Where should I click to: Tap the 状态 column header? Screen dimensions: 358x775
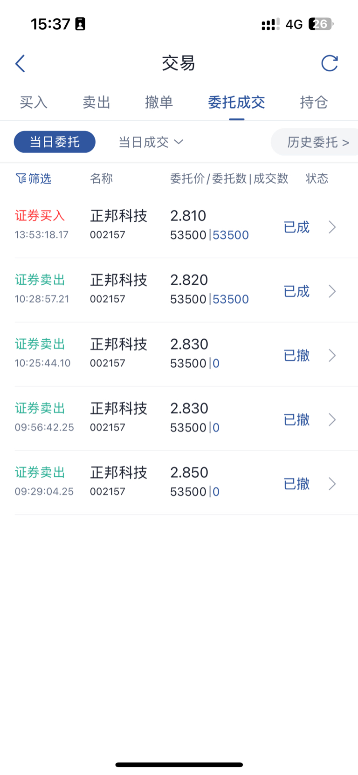pos(317,178)
